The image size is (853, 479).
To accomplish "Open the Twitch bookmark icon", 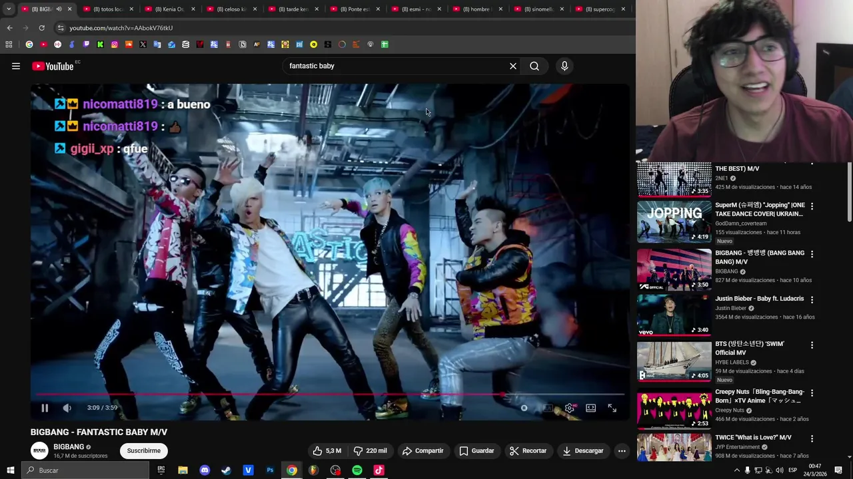I will pos(86,45).
